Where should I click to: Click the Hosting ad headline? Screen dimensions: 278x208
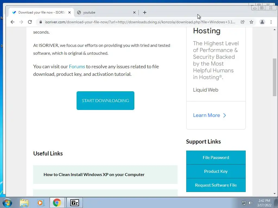click(207, 31)
